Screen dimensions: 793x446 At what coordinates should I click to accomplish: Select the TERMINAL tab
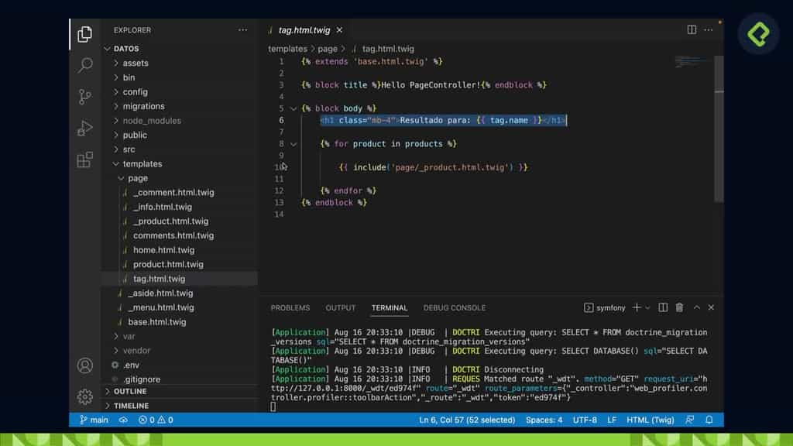coord(390,308)
